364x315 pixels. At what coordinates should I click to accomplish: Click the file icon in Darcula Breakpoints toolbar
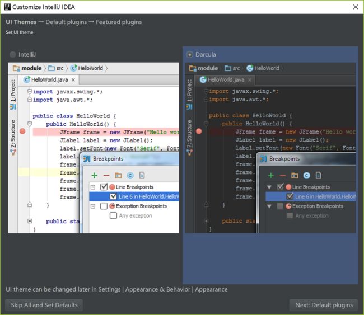[318, 175]
